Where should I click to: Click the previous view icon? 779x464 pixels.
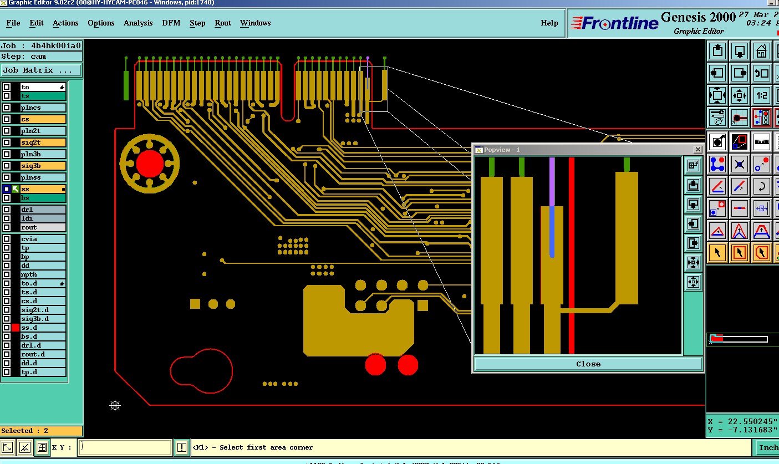[x=762, y=73]
